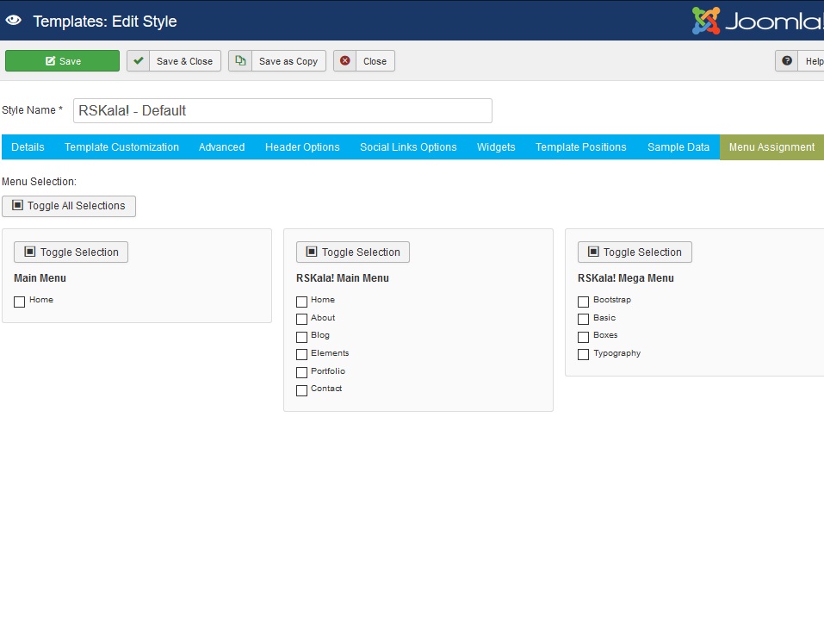824x635 pixels.
Task: Click the Joomla logo
Action: click(x=757, y=21)
